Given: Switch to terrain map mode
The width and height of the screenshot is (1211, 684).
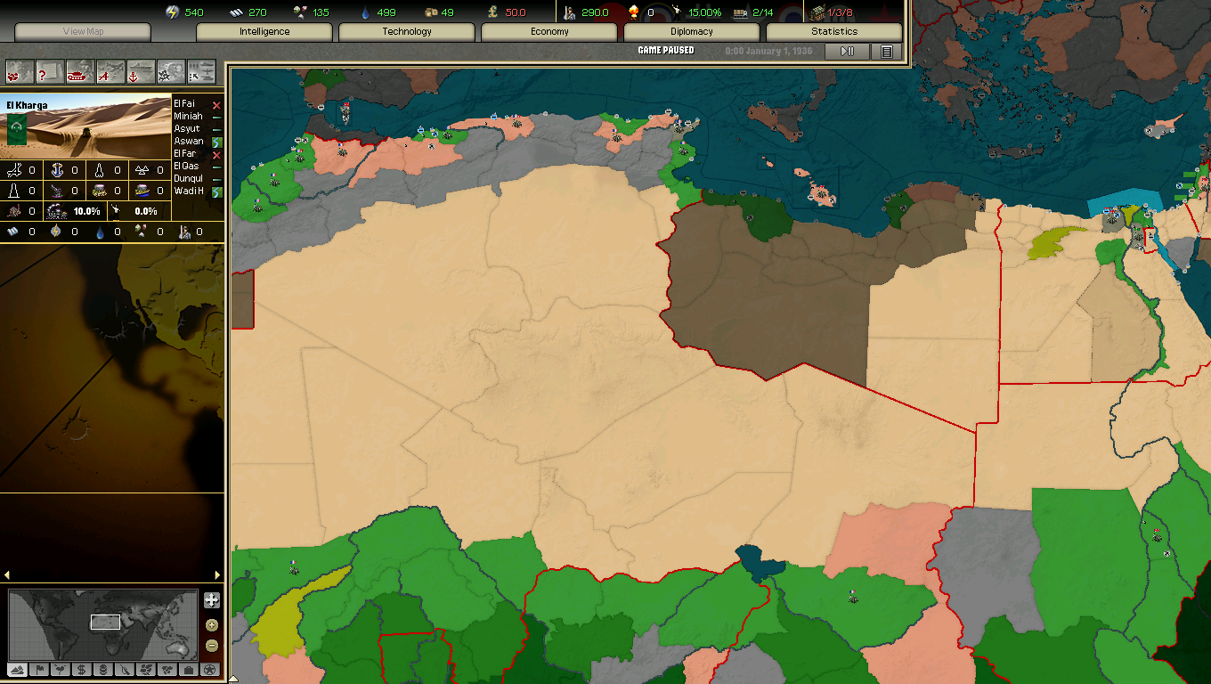Looking at the screenshot, I should [x=17, y=670].
